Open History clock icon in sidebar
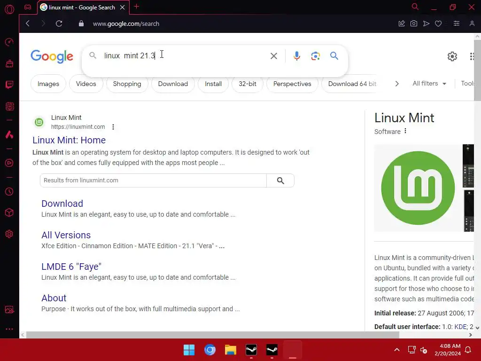Screen dimensions: 481x361 tap(9, 192)
